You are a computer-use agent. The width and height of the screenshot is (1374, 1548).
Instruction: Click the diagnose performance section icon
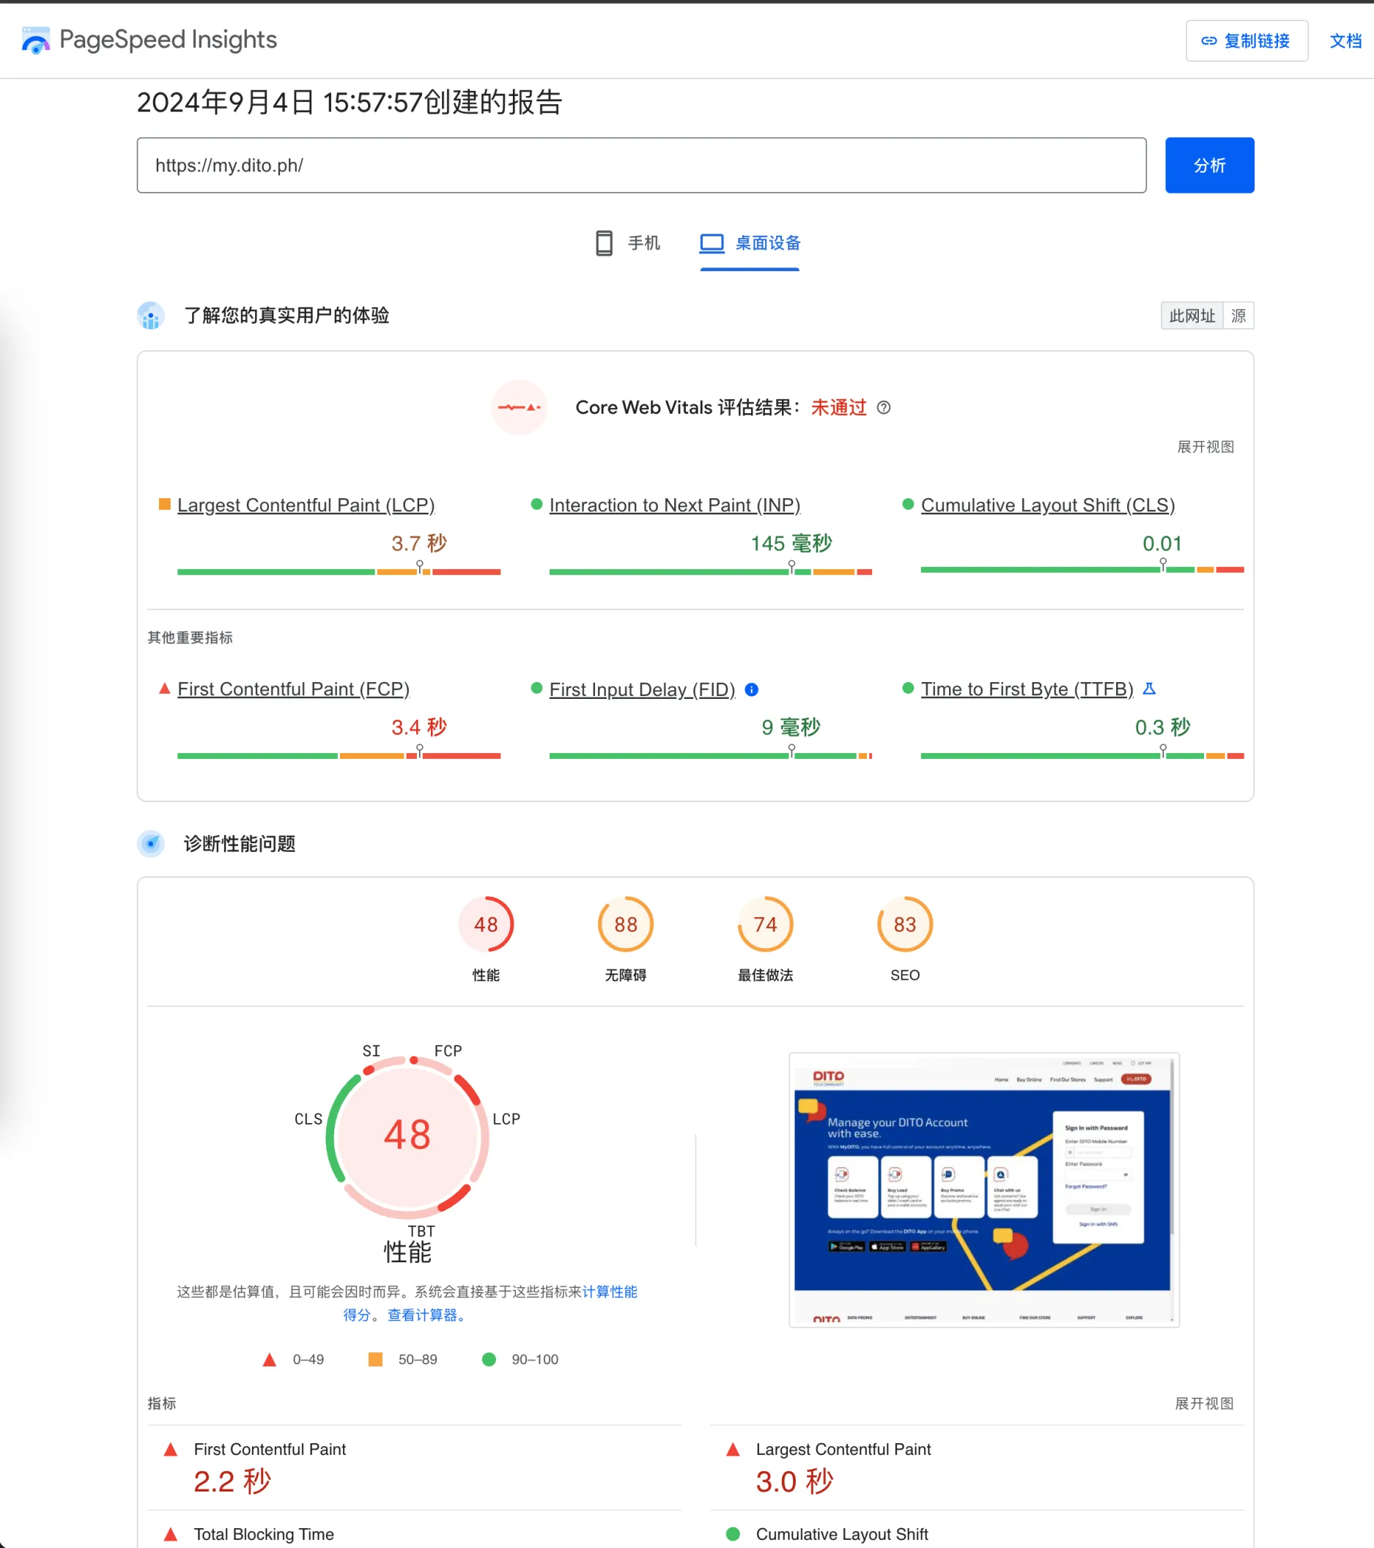(151, 844)
